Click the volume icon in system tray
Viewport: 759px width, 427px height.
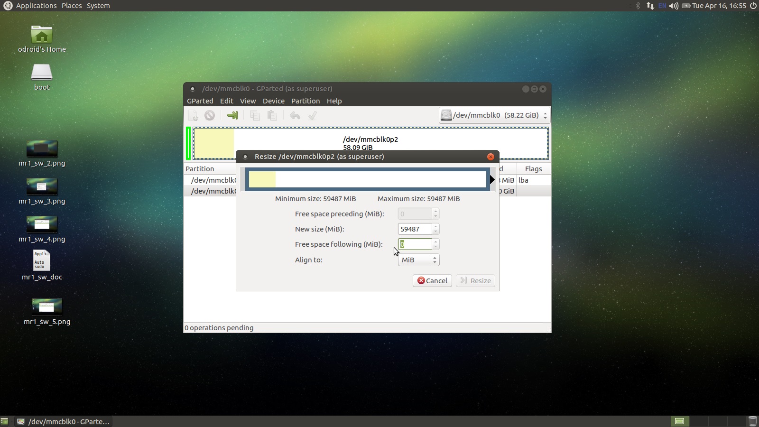(x=673, y=6)
